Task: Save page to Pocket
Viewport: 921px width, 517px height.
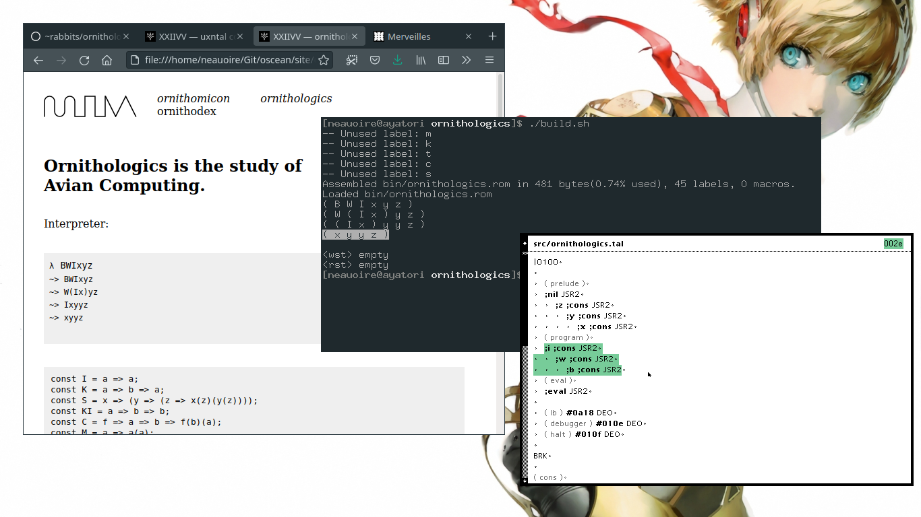Action: (375, 61)
